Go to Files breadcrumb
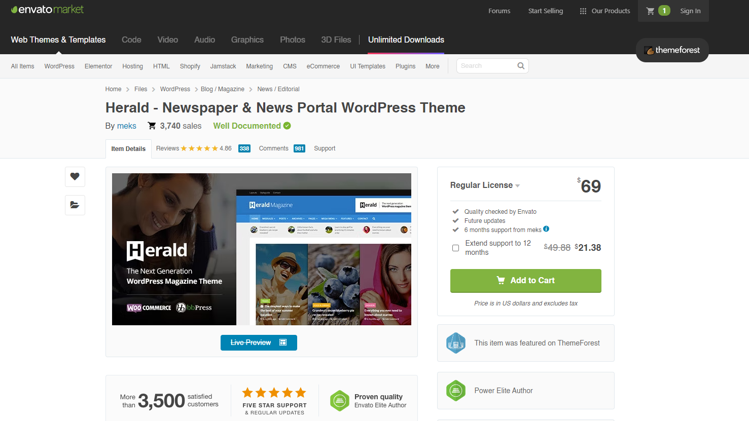Viewport: 749px width, 421px height. tap(140, 89)
